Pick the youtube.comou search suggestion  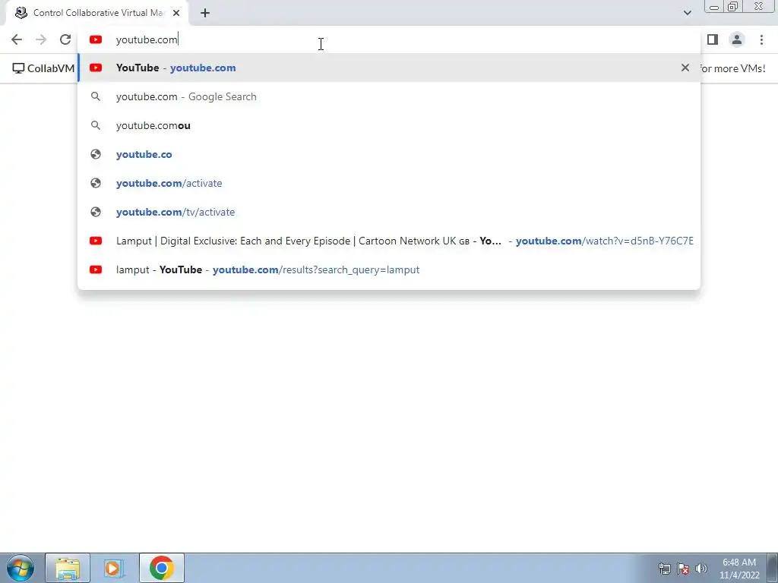tap(389, 125)
